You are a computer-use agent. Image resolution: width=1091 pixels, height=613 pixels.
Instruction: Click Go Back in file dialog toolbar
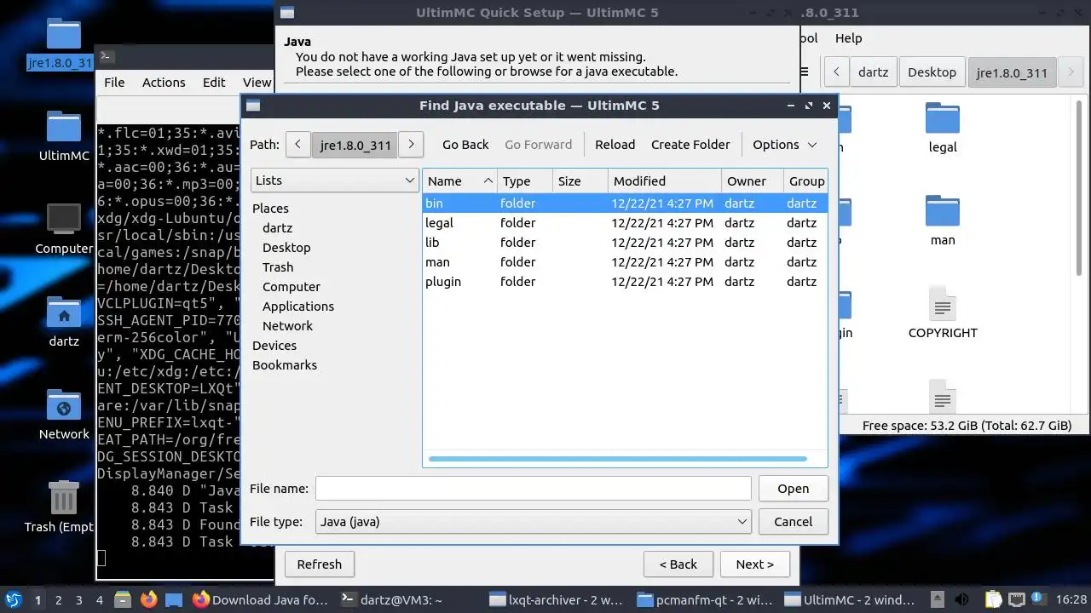click(x=465, y=145)
